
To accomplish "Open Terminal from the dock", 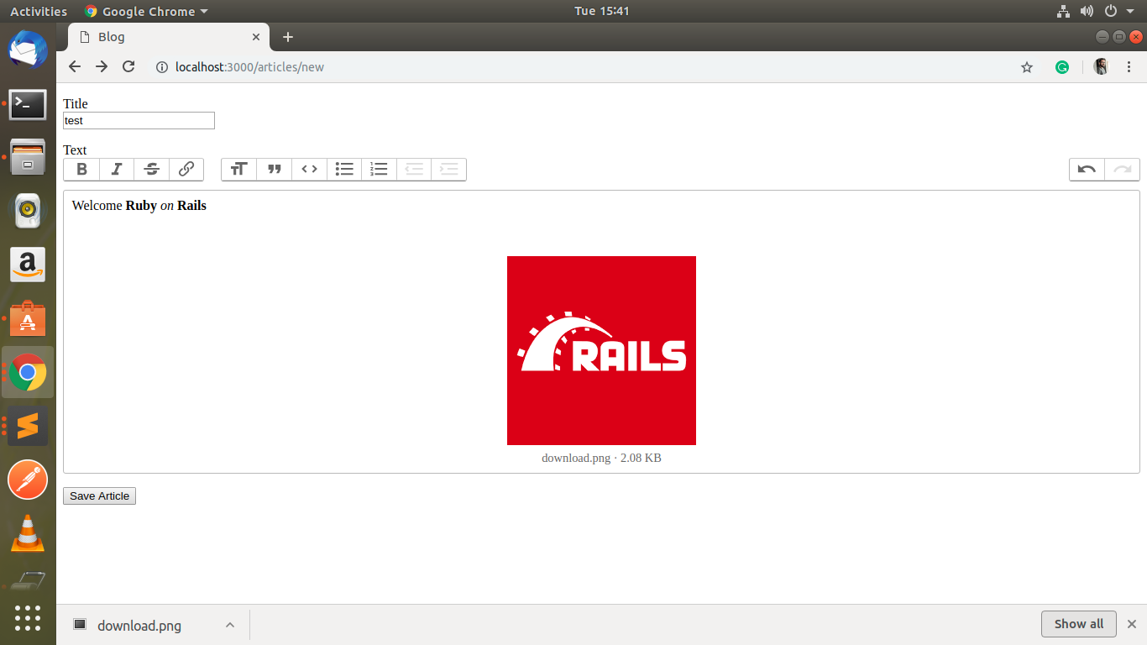I will (x=28, y=104).
